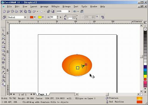Select the Text tool in toolbox

click(x=3, y=63)
